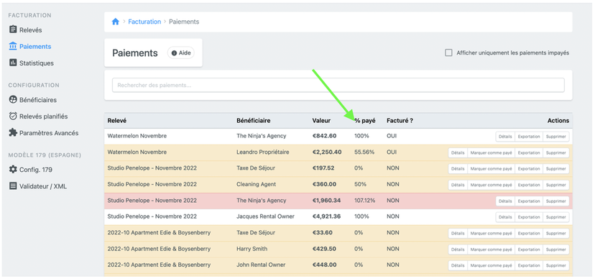Screen dimensions: 595x279
Task: Delete the John Rental Owner payment
Action: coord(556,265)
